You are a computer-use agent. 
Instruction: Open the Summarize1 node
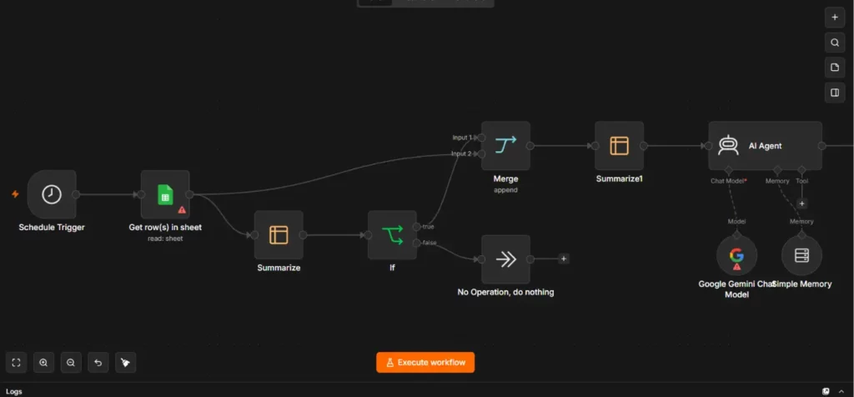click(620, 146)
